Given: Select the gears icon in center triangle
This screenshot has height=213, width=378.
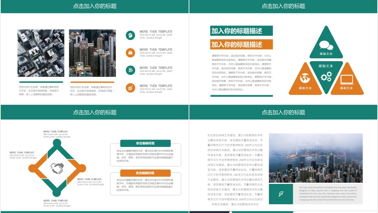Looking at the screenshot, I should click(x=326, y=76).
